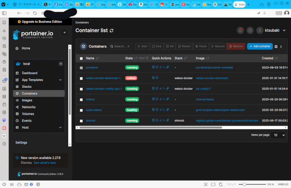Open the Wikipedia web panel icon
291x188 pixels.
[4, 136]
